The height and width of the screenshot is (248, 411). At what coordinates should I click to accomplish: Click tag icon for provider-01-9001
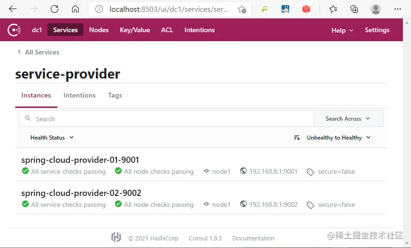tap(311, 172)
